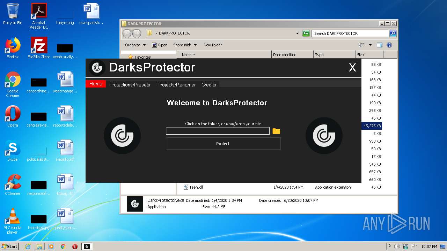Click the DarksProtector logo in the title bar
This screenshot has height=251, width=447.
coord(97,68)
